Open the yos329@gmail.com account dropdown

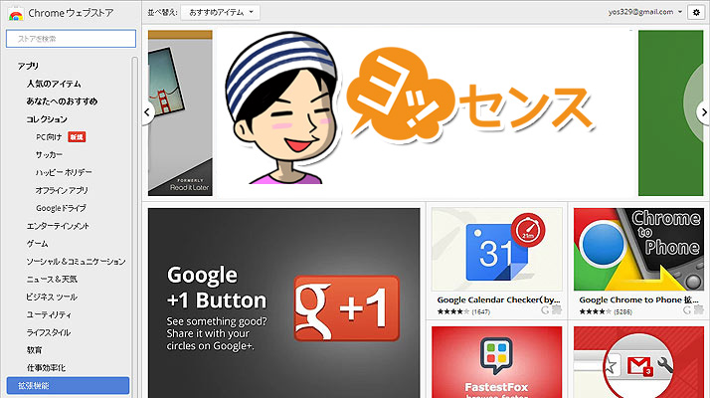tap(645, 12)
